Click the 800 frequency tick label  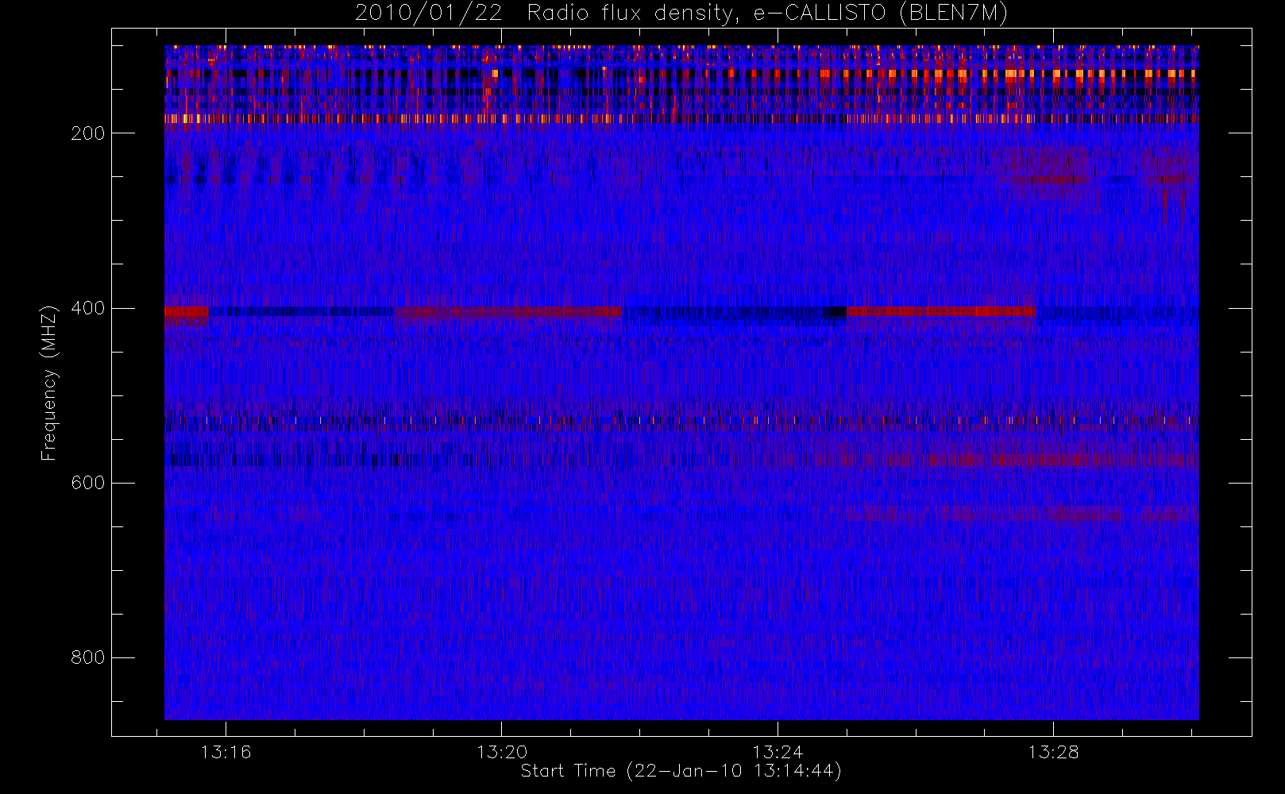[x=88, y=657]
